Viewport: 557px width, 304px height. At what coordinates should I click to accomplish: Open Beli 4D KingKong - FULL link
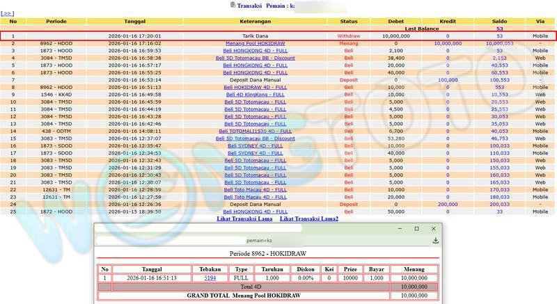[x=256, y=94]
